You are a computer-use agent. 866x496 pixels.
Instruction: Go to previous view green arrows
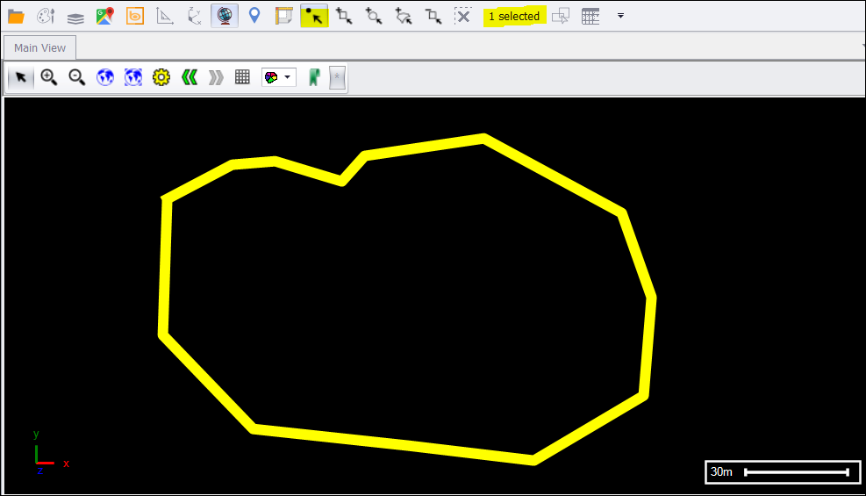[189, 77]
